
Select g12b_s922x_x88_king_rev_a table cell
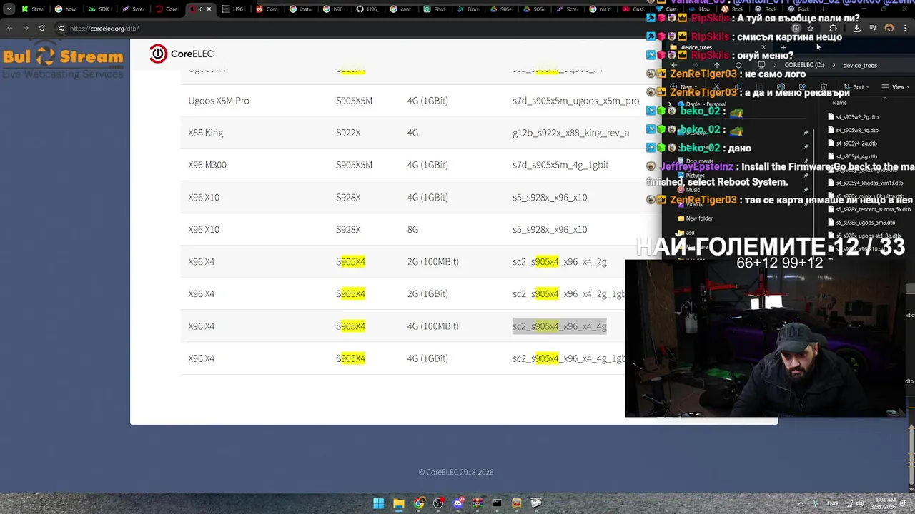(570, 133)
